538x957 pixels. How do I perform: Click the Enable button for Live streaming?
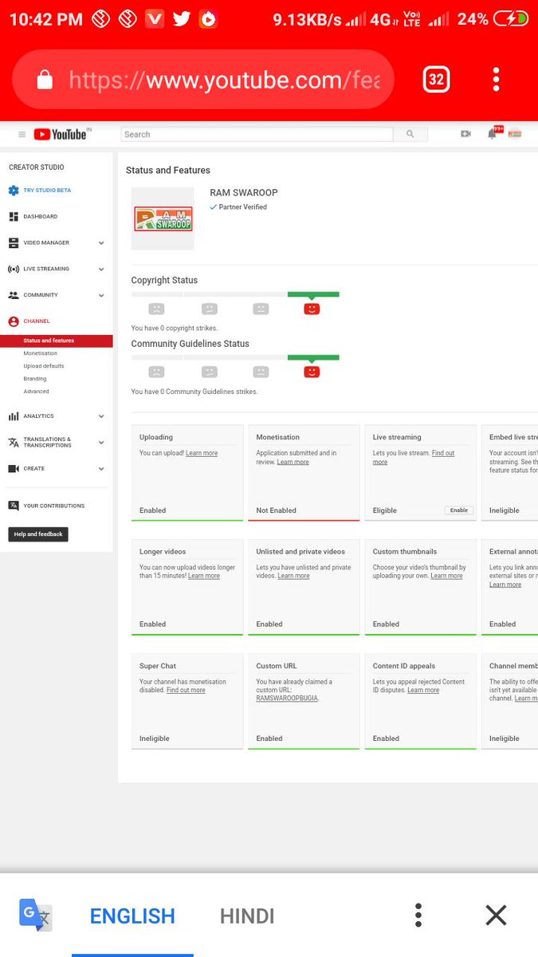pos(459,510)
